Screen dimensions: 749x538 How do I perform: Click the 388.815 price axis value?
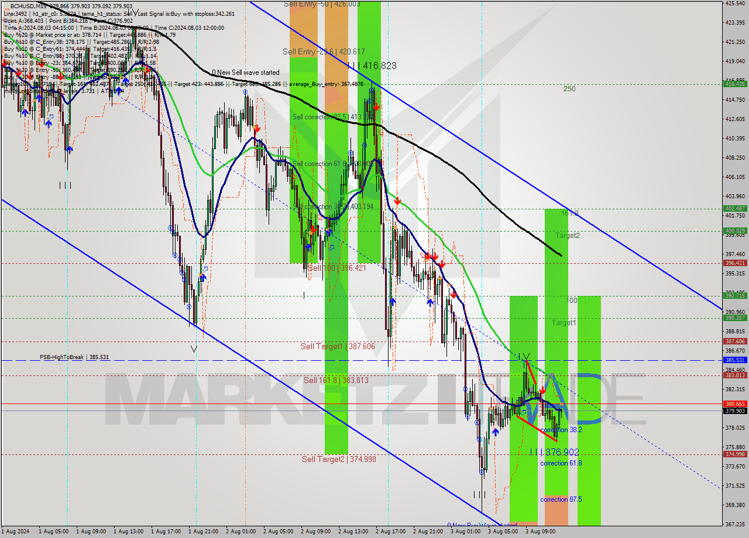pos(735,332)
